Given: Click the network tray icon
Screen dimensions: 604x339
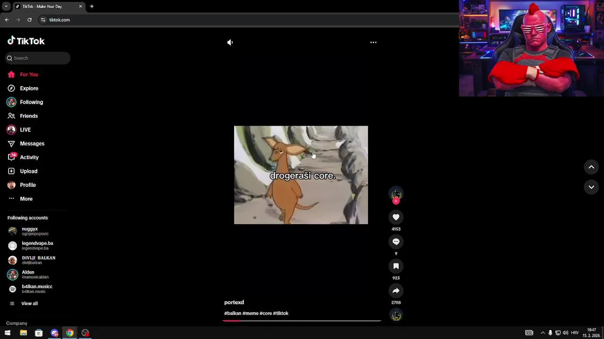Looking at the screenshot, I should tap(558, 333).
